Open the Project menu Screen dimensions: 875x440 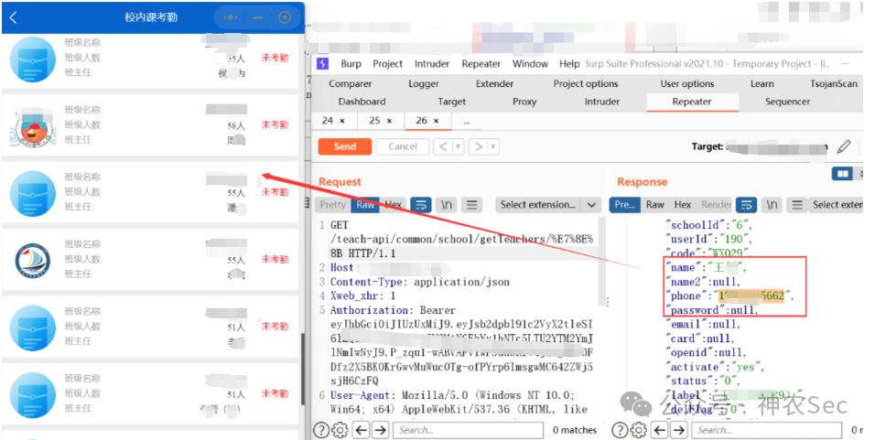(x=387, y=63)
